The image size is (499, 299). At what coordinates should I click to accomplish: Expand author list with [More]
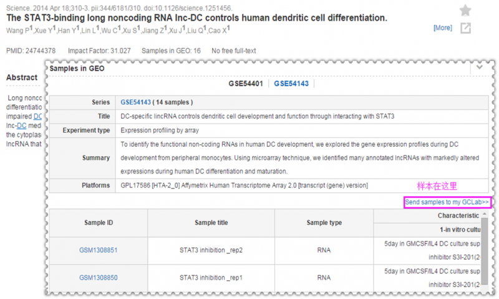(442, 28)
